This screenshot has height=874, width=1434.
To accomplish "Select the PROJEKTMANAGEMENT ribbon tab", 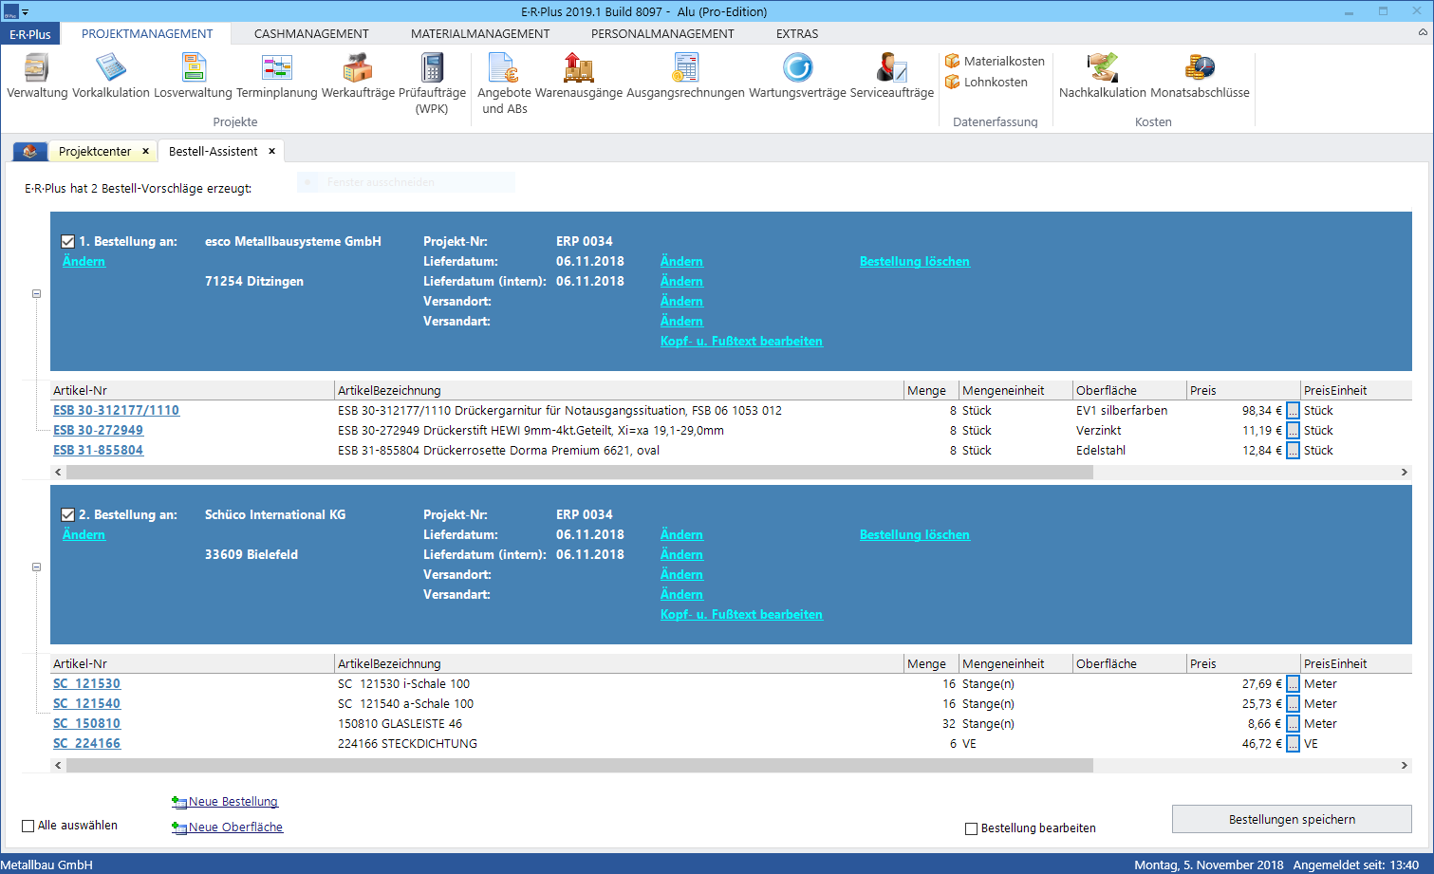I will pyautogui.click(x=147, y=33).
